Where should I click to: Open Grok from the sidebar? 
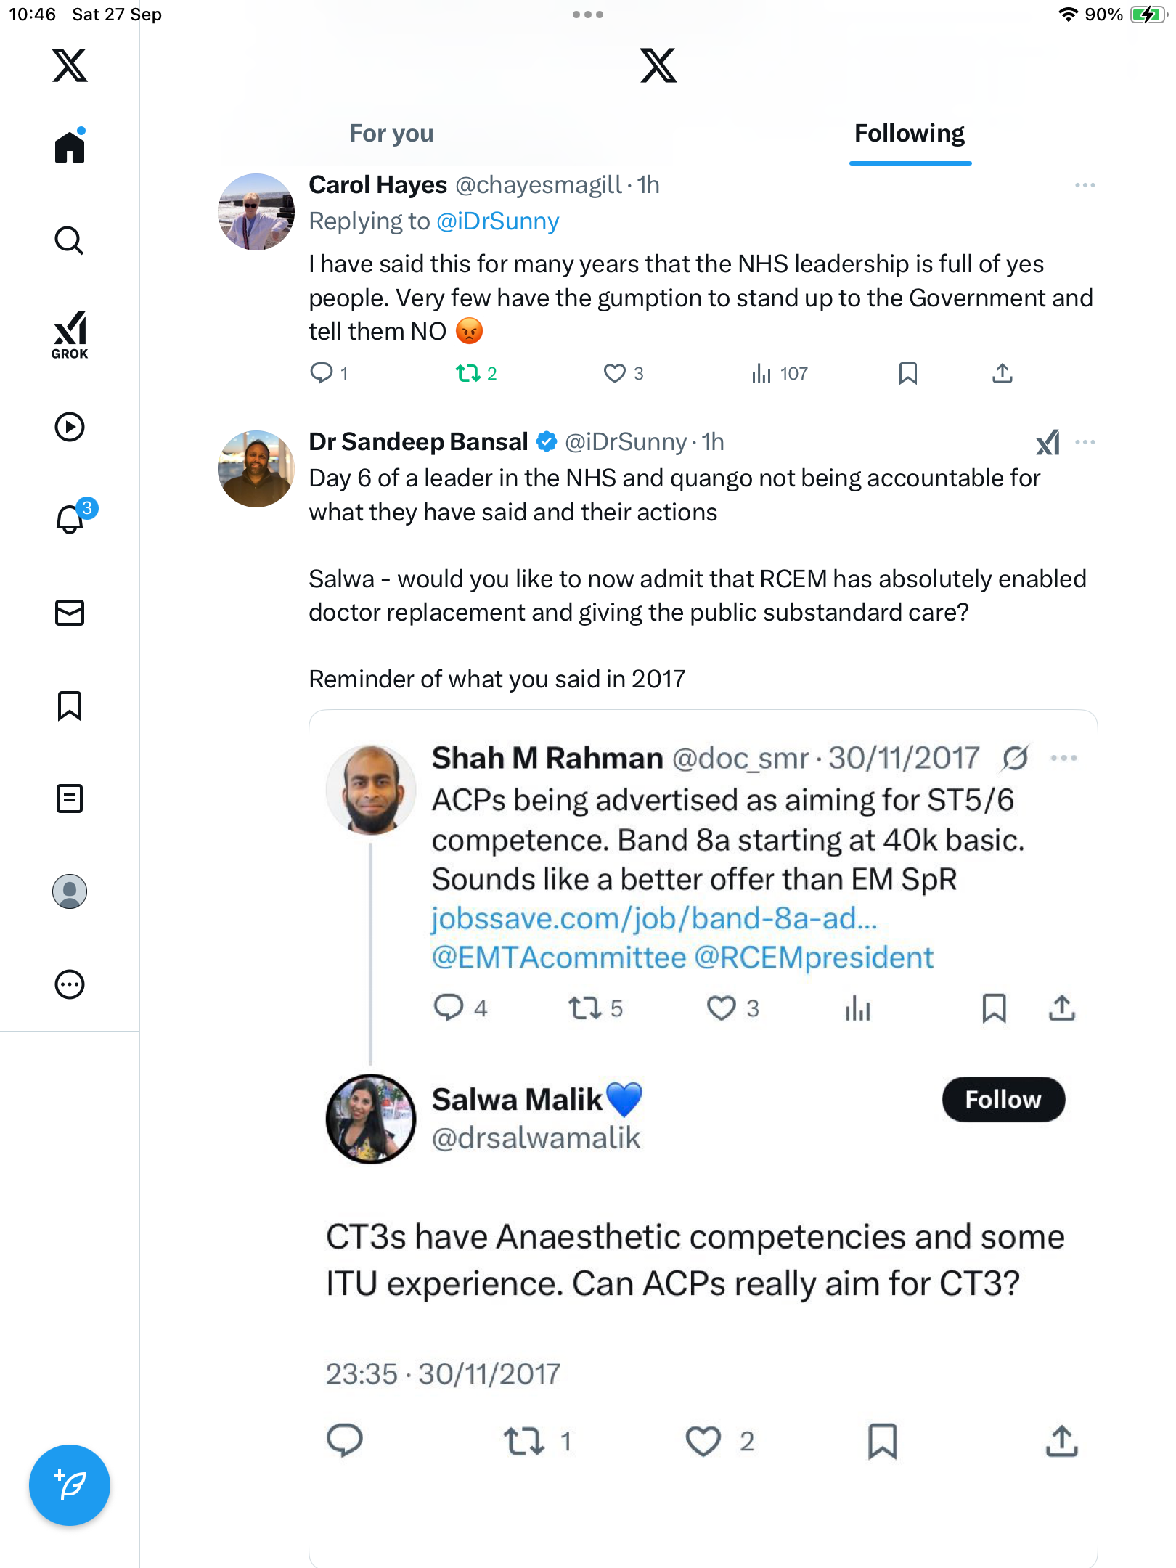coord(70,335)
